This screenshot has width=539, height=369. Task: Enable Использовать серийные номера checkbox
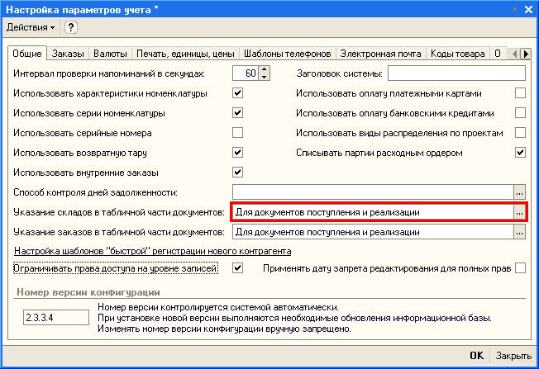pos(238,133)
